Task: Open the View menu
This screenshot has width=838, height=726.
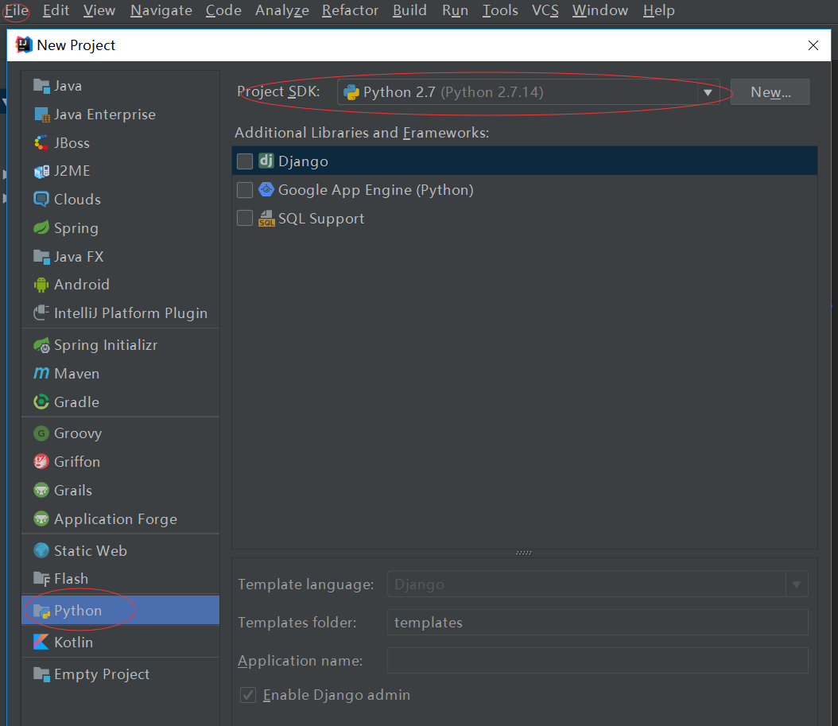Action: (x=99, y=10)
